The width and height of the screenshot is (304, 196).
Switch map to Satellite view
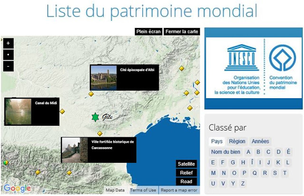coord(186,164)
